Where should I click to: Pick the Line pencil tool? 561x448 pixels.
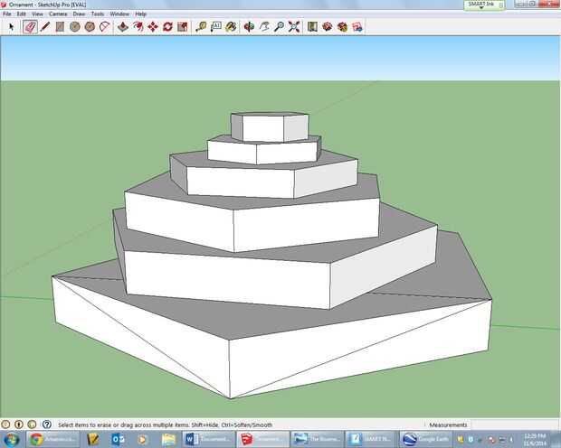pos(44,27)
